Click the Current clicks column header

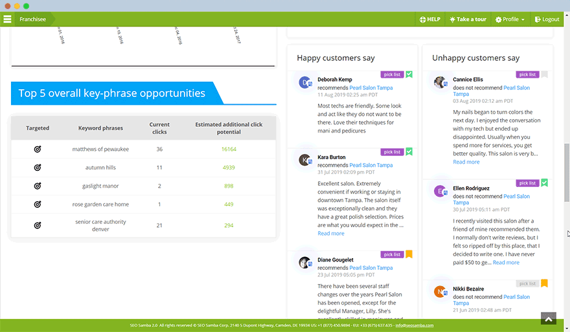tap(159, 128)
